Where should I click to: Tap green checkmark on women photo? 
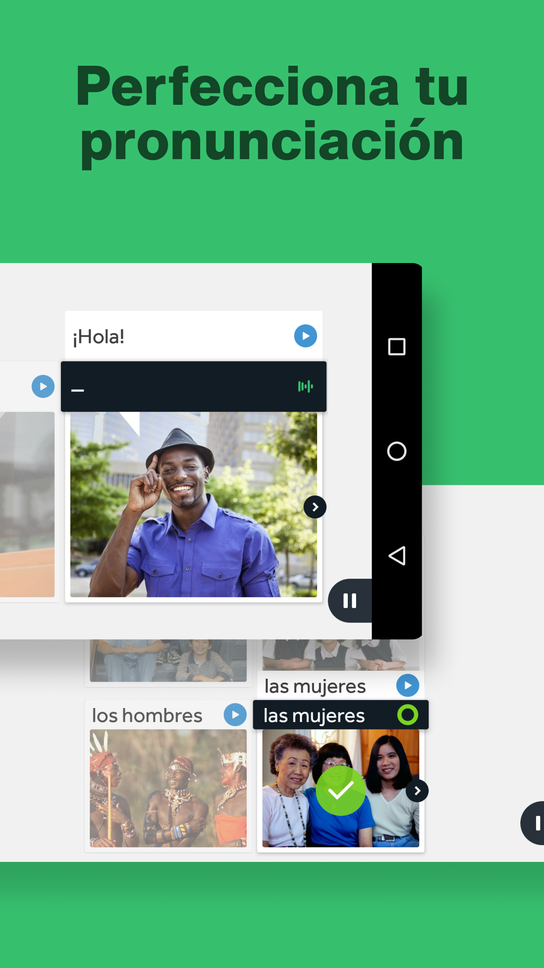coord(341,791)
